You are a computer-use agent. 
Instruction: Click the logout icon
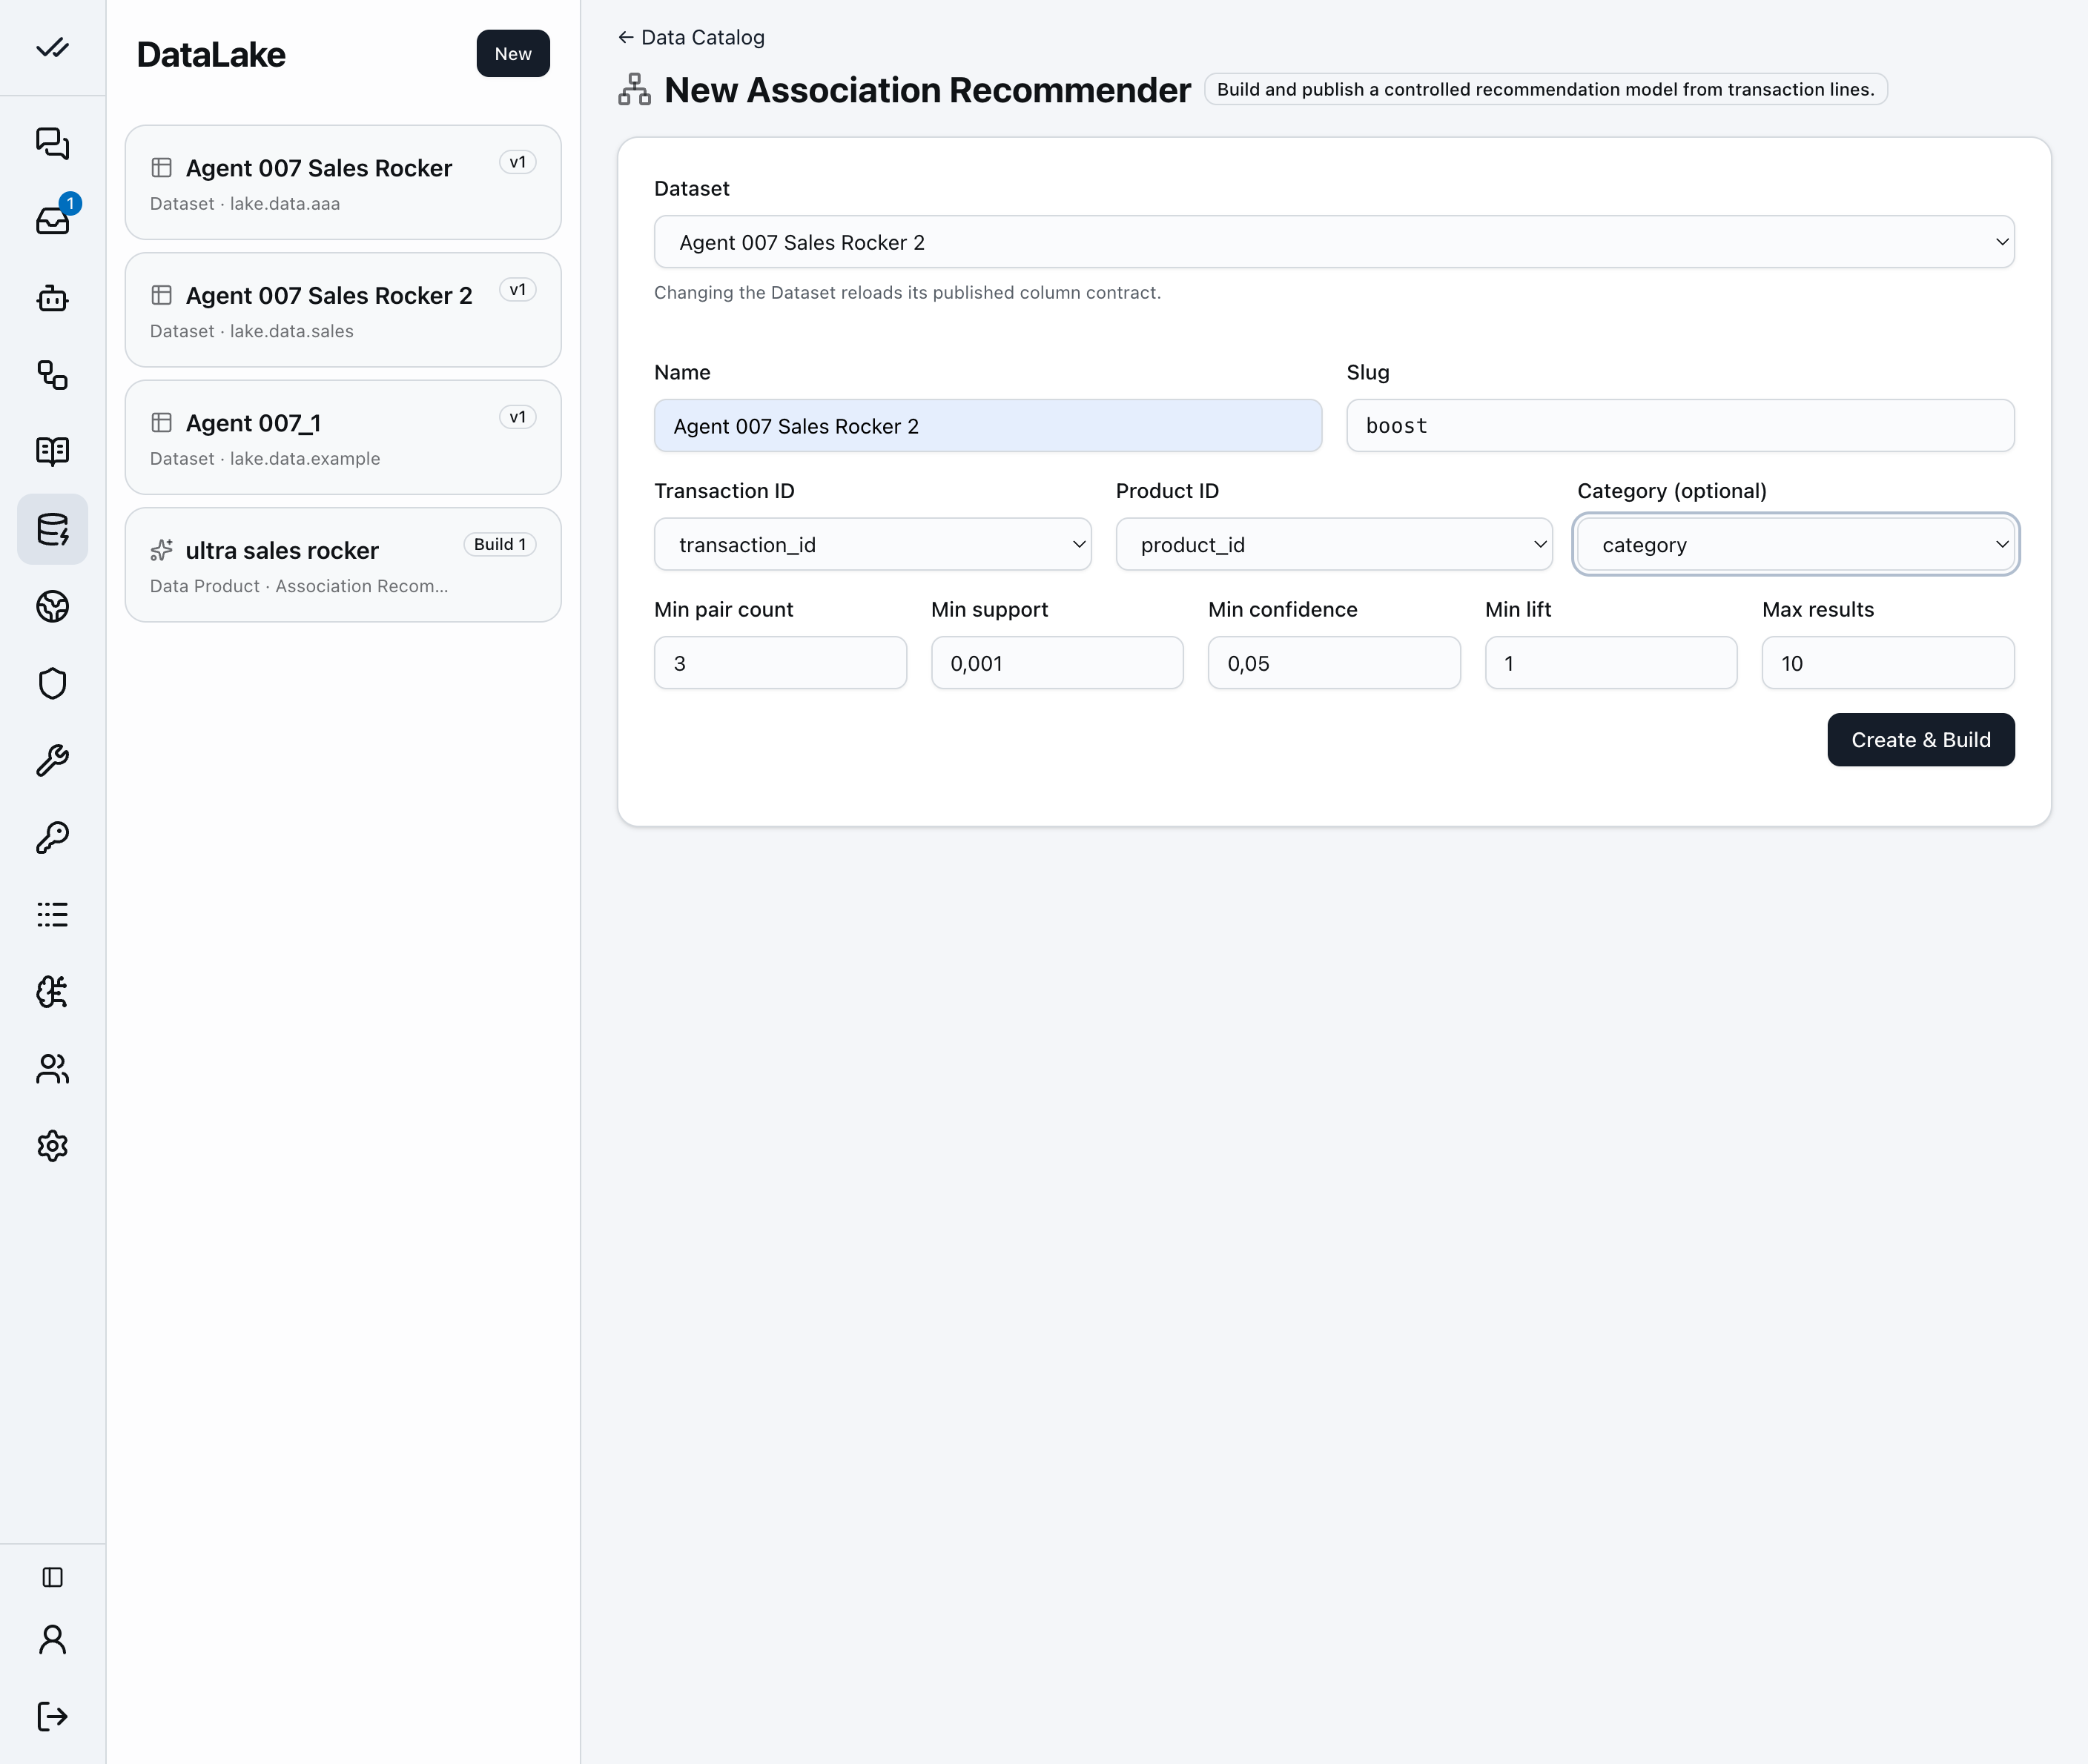click(x=52, y=1716)
